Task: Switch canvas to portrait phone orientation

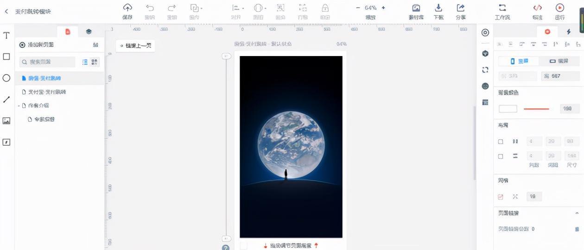Action: [x=518, y=61]
